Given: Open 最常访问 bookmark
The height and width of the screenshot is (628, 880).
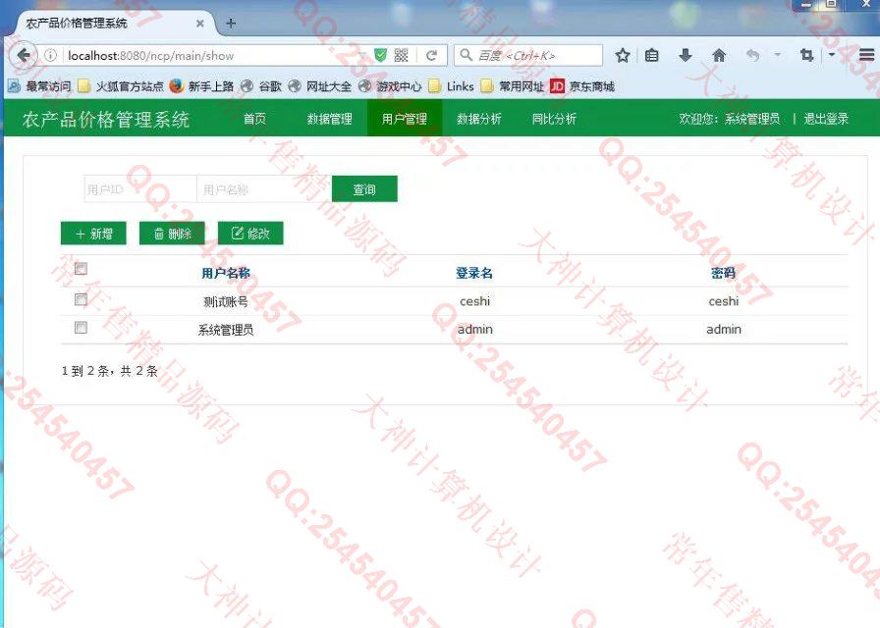Looking at the screenshot, I should click(39, 86).
